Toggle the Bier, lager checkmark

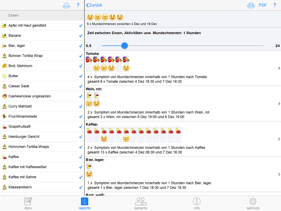81,46
